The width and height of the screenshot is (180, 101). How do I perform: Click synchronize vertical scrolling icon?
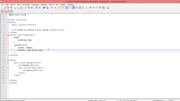click(59, 8)
